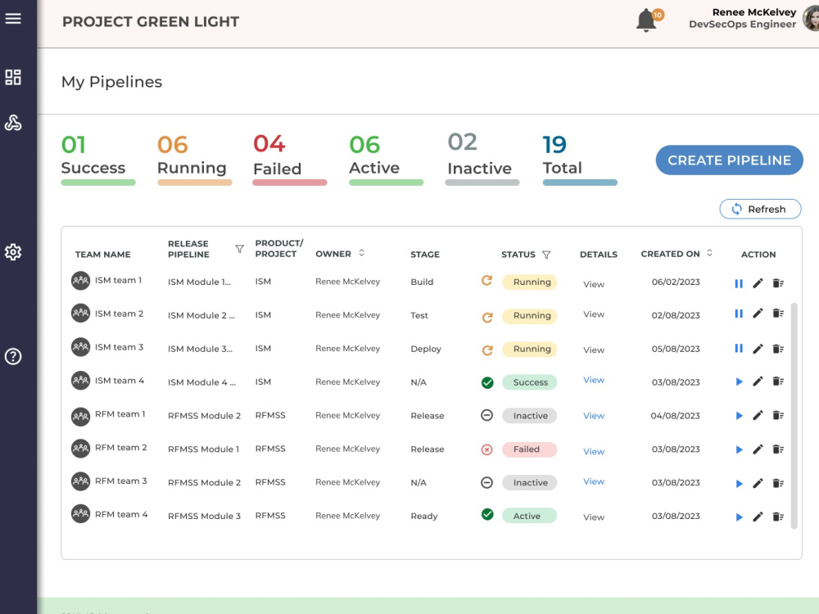The width and height of the screenshot is (819, 614).
Task: Click the Project Green Light title
Action: (x=151, y=22)
